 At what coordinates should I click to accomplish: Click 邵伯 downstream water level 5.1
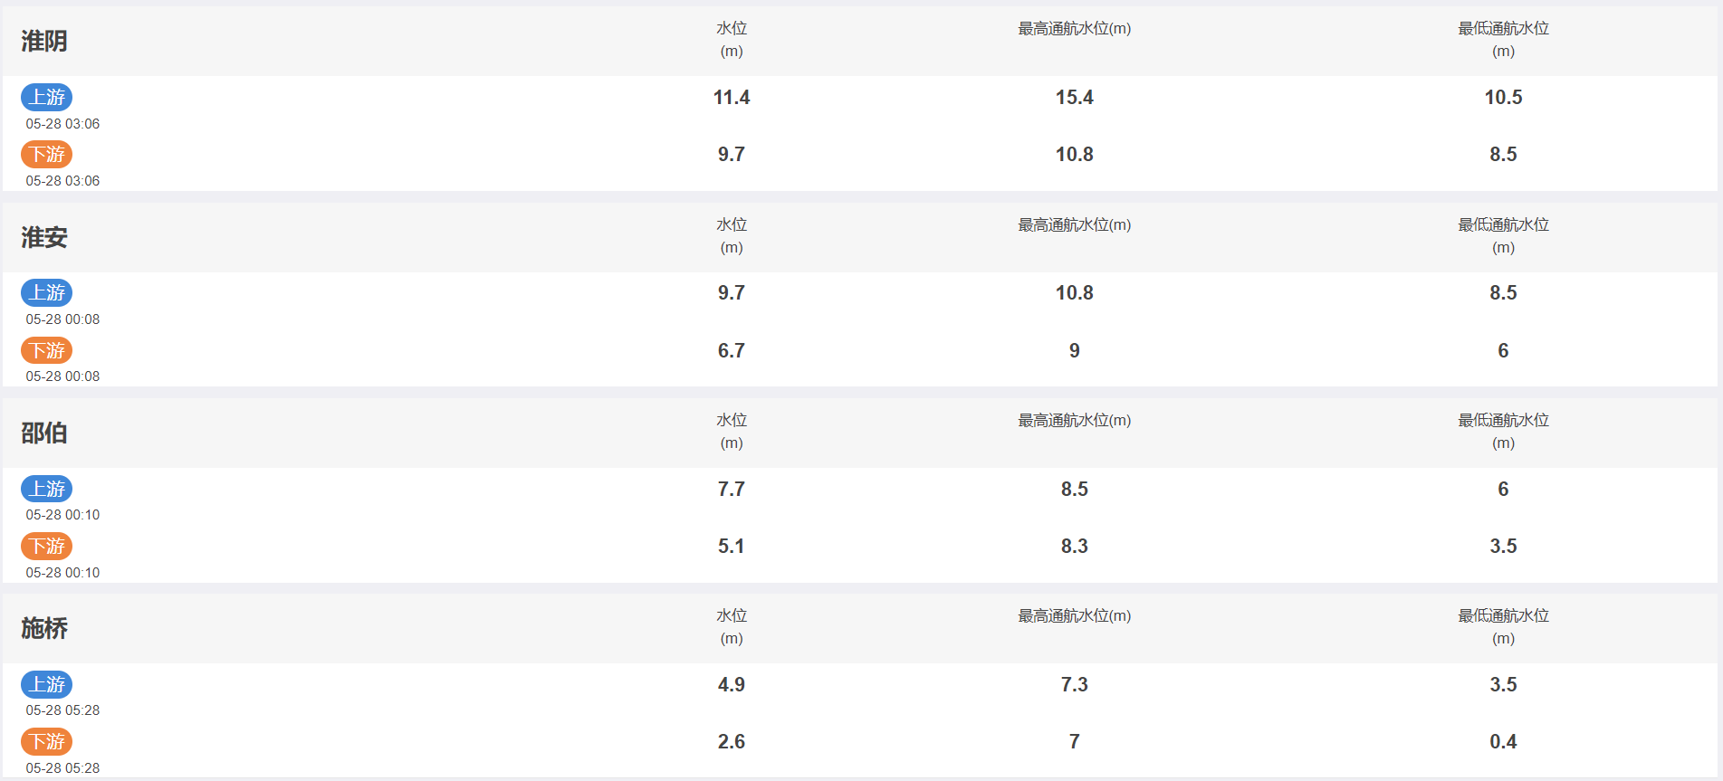point(732,546)
